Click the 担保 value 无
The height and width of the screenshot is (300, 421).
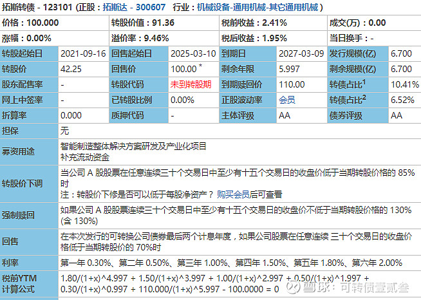65,131
